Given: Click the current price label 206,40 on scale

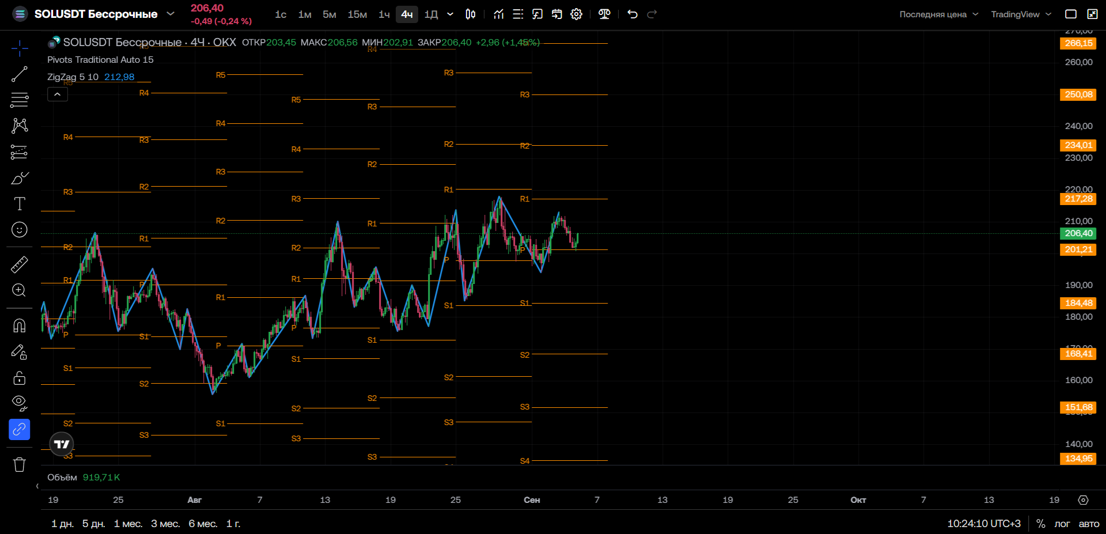Looking at the screenshot, I should point(1078,233).
